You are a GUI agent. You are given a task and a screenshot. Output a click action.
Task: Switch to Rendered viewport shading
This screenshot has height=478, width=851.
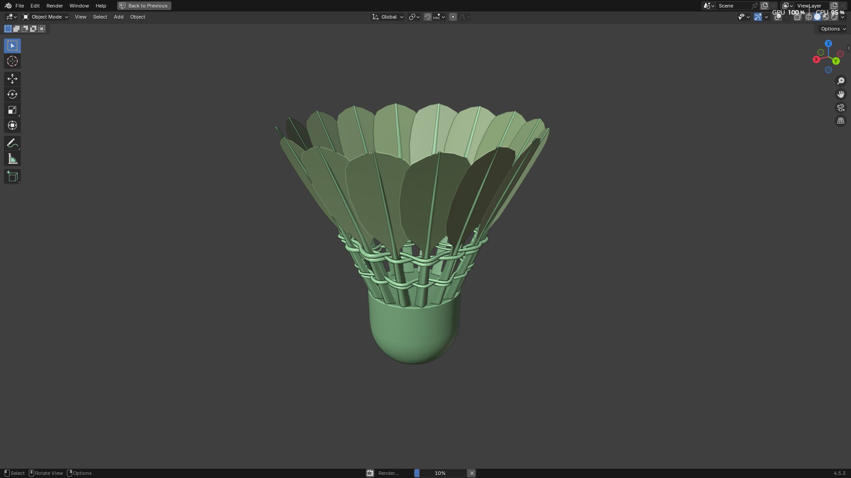[x=834, y=17]
